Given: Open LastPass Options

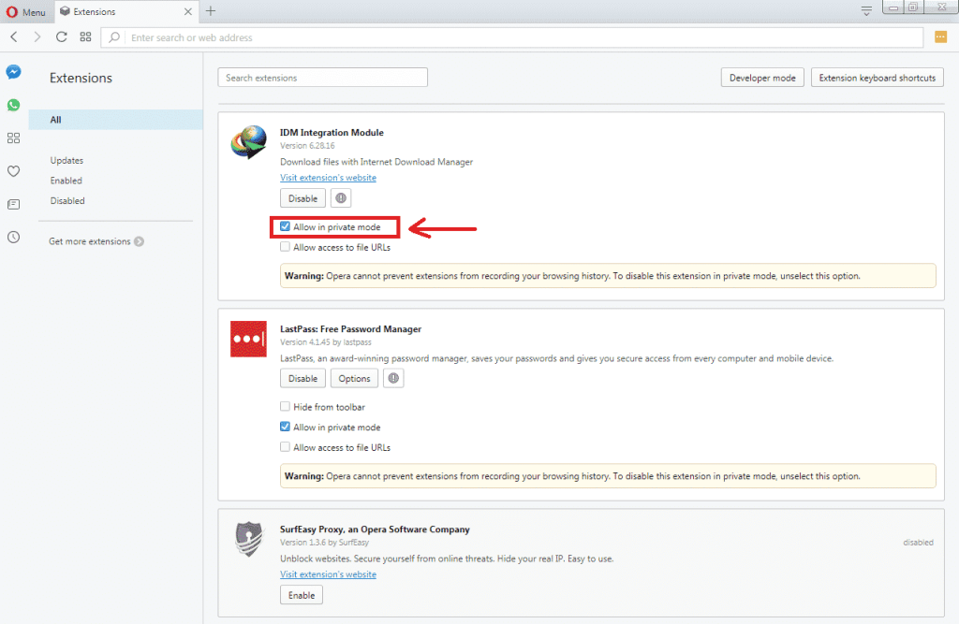Looking at the screenshot, I should point(354,378).
